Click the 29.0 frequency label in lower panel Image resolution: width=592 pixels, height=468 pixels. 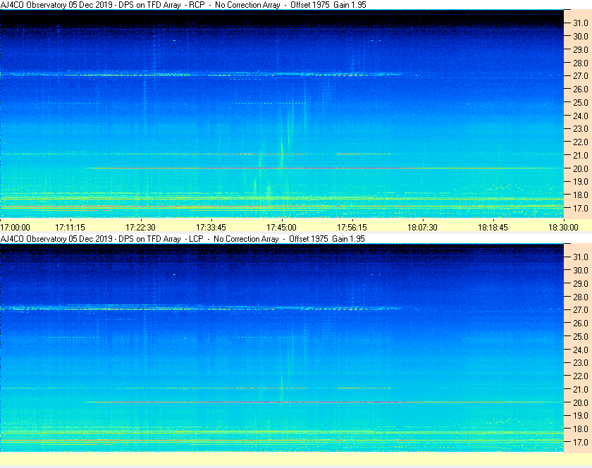(580, 283)
